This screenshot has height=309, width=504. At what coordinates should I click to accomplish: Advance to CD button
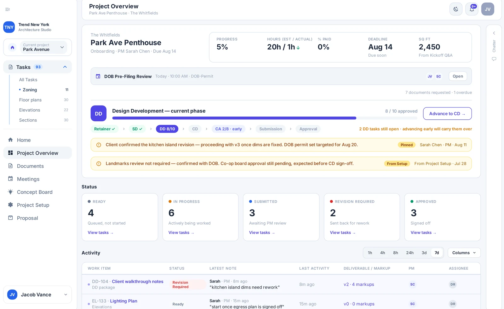(447, 114)
